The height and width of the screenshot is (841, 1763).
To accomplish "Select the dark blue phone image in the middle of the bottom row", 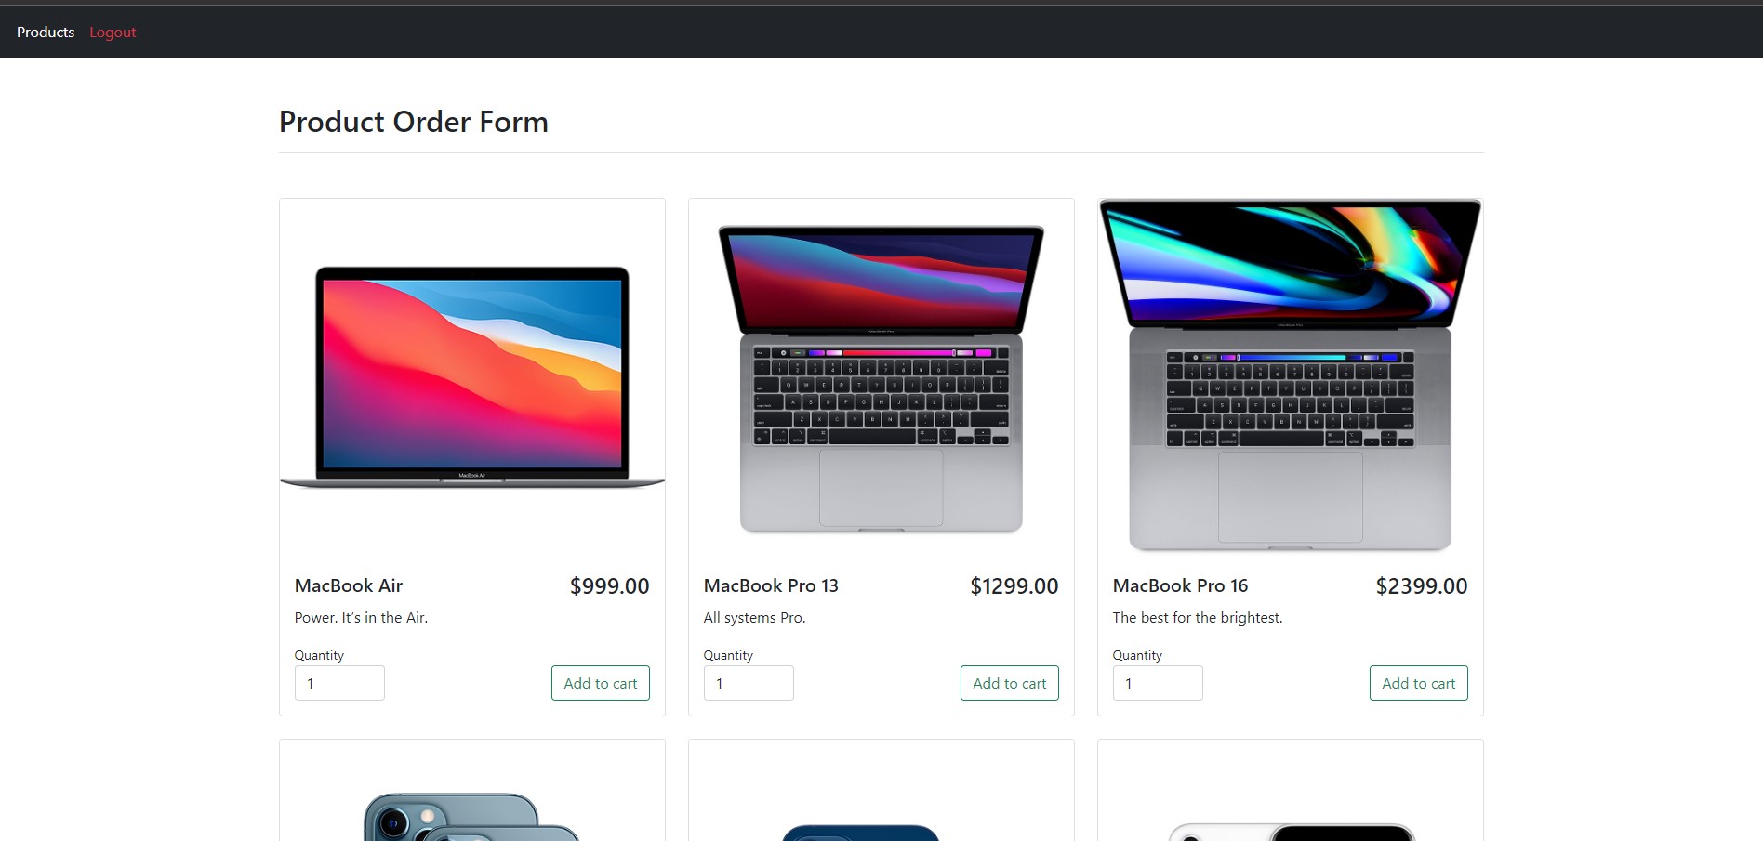I will tap(861, 832).
